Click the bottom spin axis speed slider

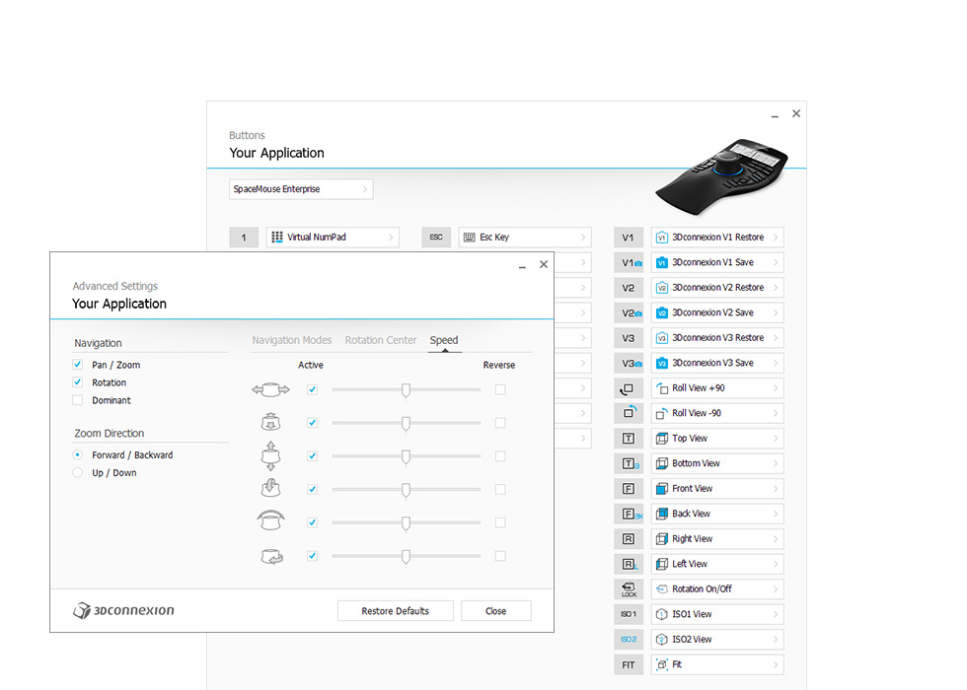pyautogui.click(x=406, y=557)
